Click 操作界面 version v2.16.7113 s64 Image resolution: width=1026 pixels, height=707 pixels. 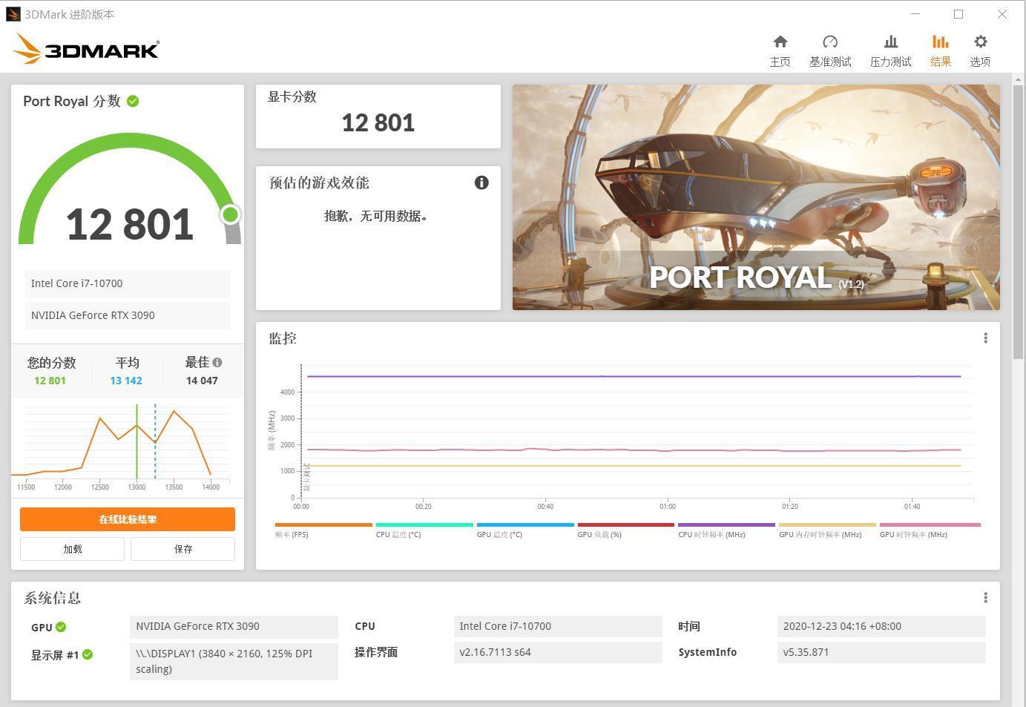click(x=558, y=652)
